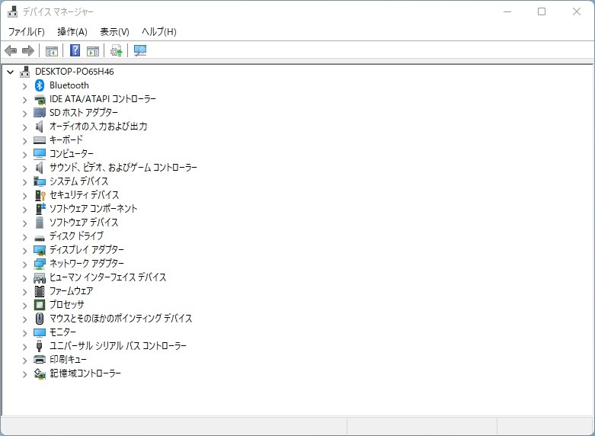Click the 記憶域コントローラー icon

click(x=40, y=373)
